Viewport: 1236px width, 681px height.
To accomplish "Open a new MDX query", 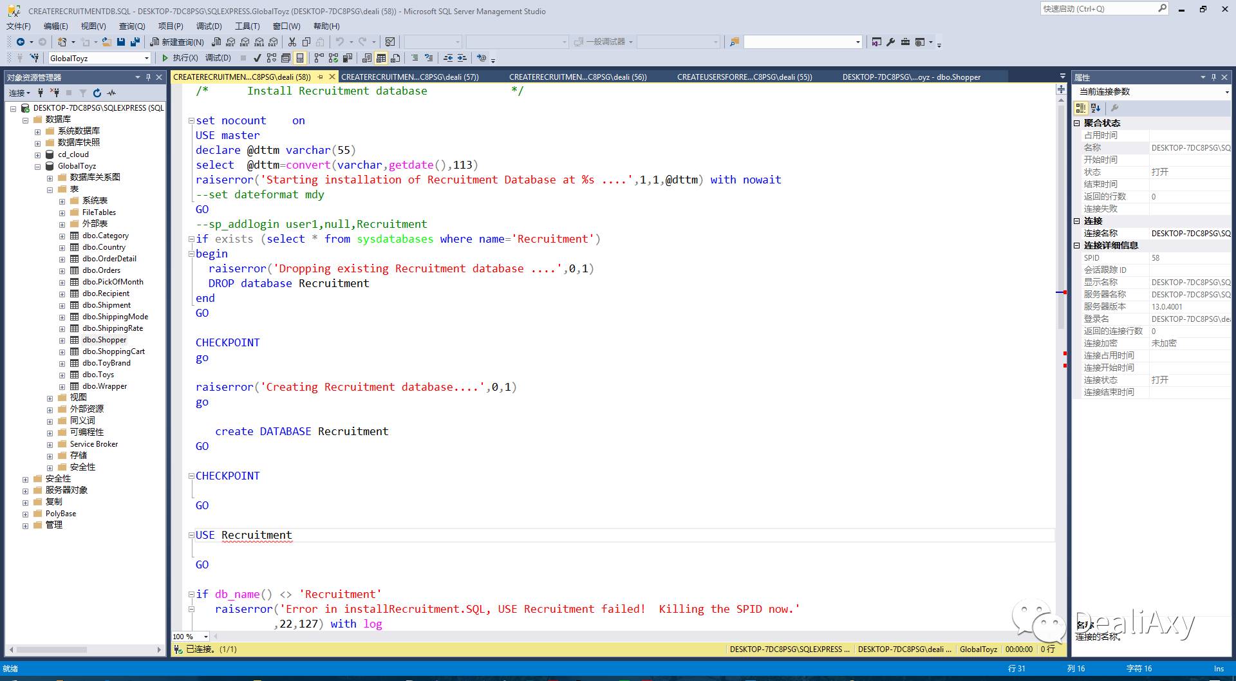I will (230, 42).
